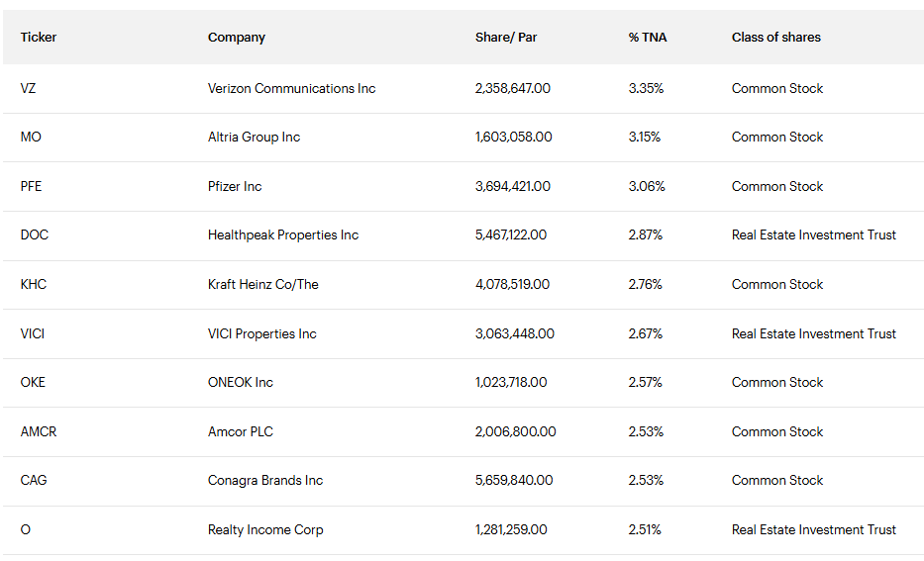Click the Class of shares header
Screen dimensions: 924x561
point(776,38)
